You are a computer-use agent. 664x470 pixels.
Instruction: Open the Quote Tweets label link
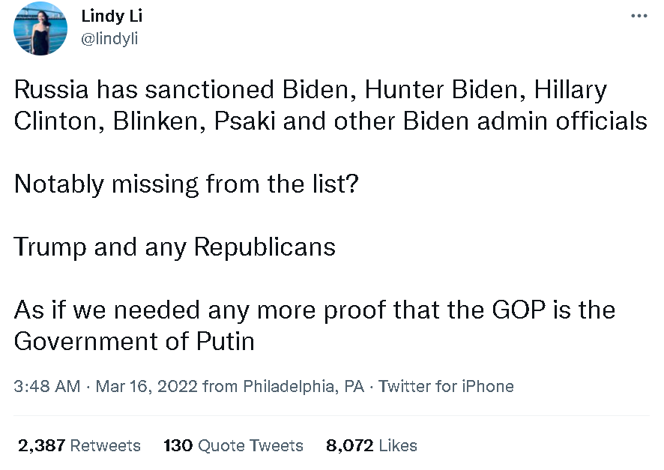click(x=250, y=445)
